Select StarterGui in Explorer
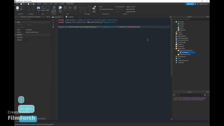 [x=180, y=44]
